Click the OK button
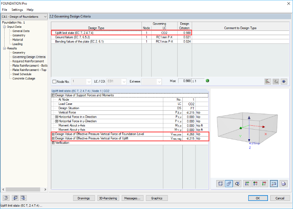 pyautogui.click(x=258, y=198)
